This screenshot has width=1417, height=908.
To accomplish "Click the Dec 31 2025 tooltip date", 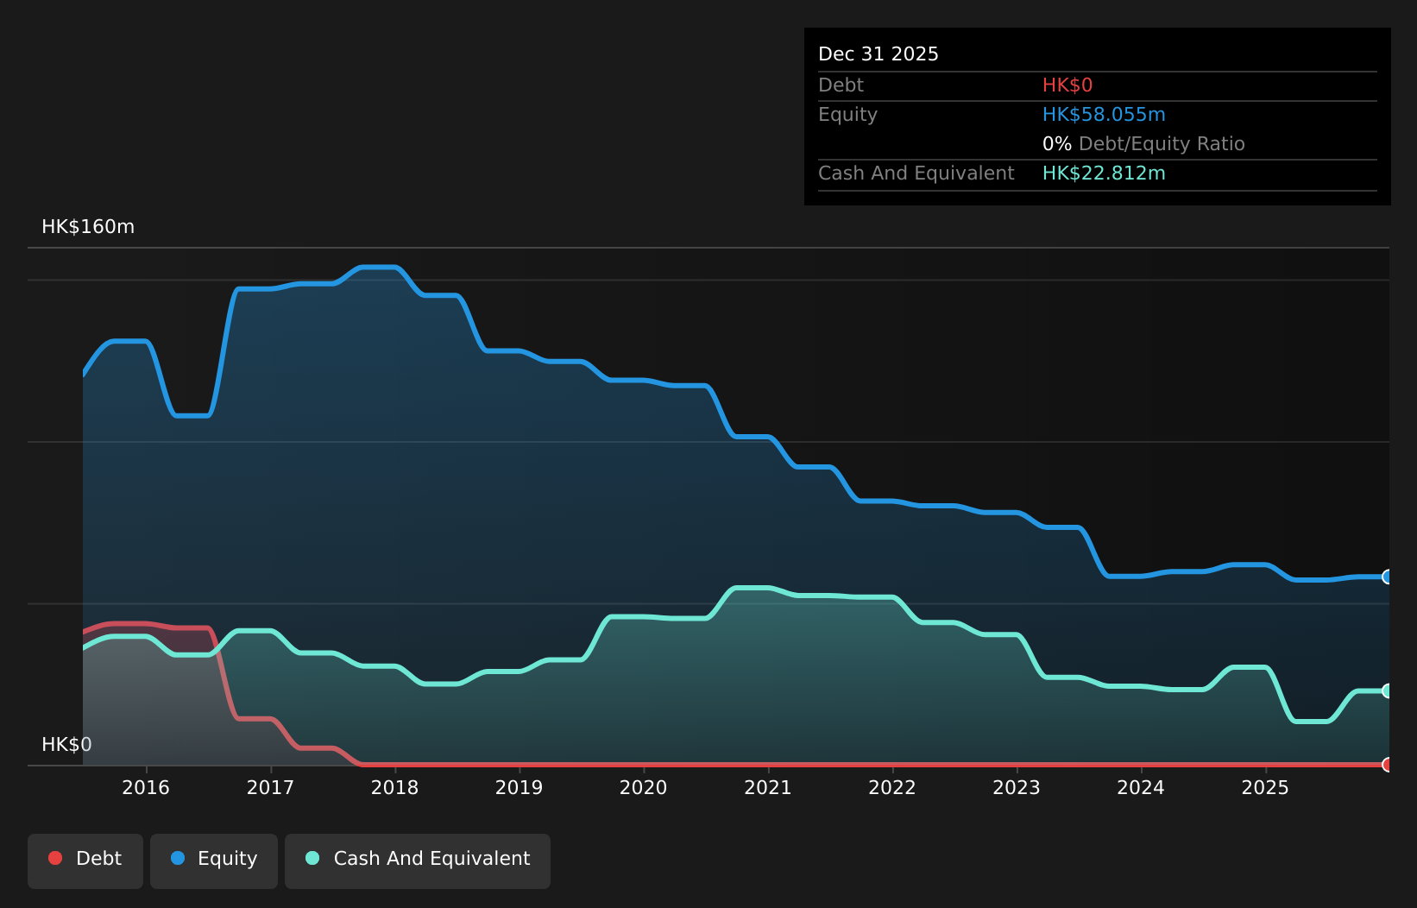I will point(879,54).
